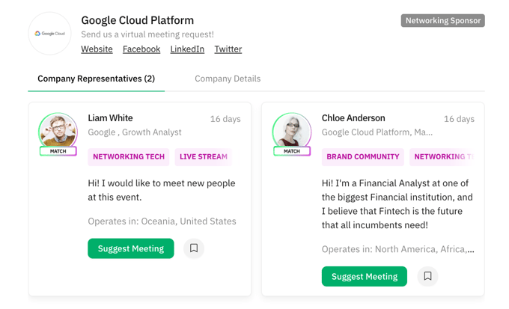Bookmark Liam White's profile card
The height and width of the screenshot is (309, 509).
[194, 248]
